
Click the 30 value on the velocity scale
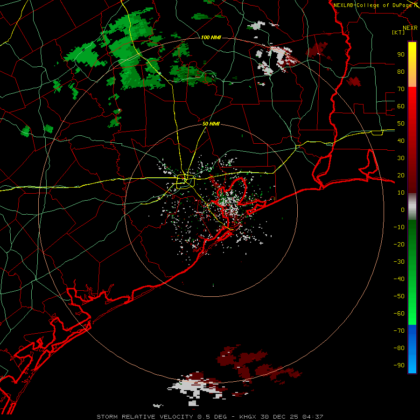point(401,158)
